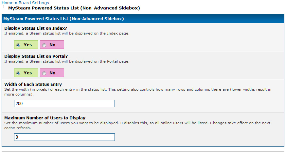
Task: Click the maximum users cache refresh description
Action: point(137,126)
